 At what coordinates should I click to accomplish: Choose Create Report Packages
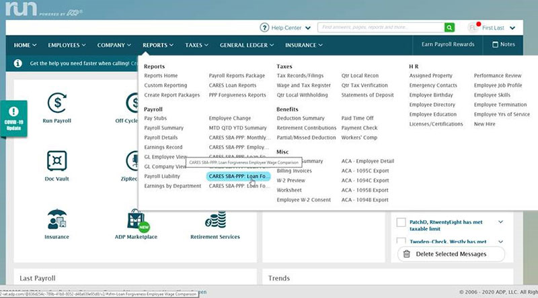tap(172, 95)
